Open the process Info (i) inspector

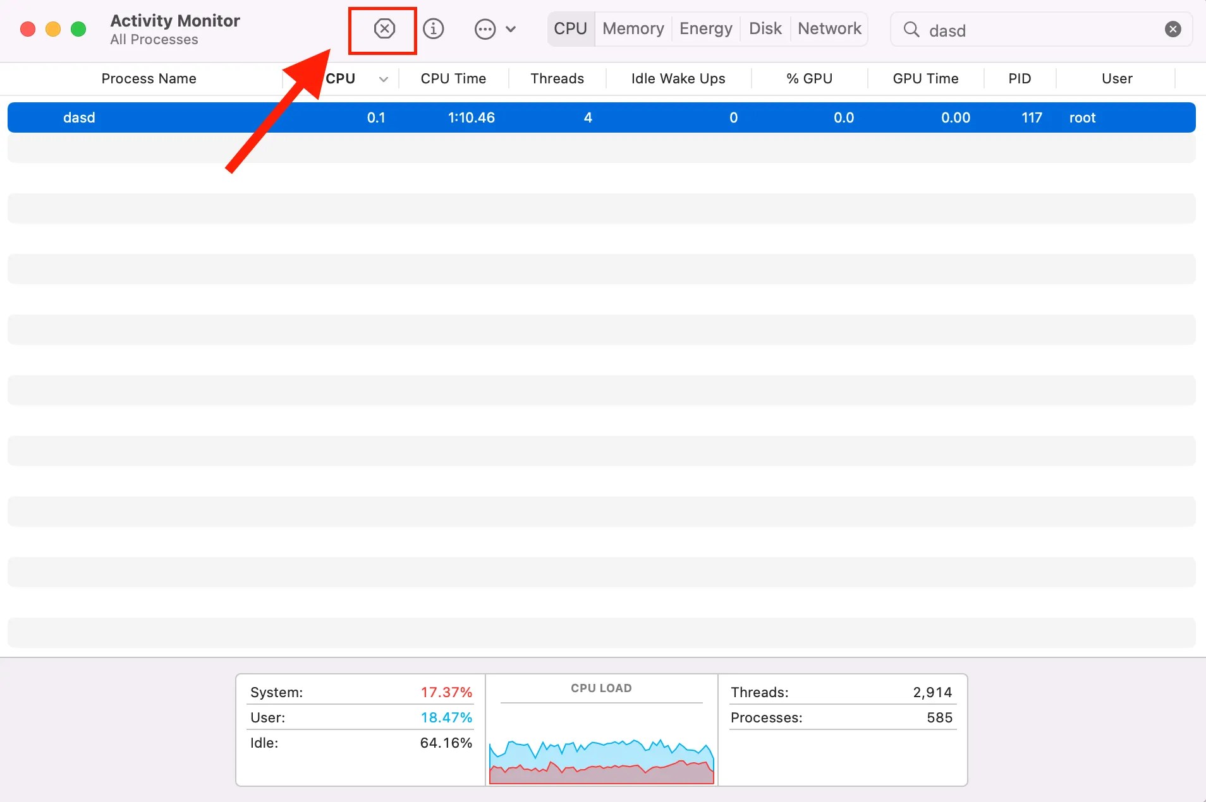pos(434,29)
